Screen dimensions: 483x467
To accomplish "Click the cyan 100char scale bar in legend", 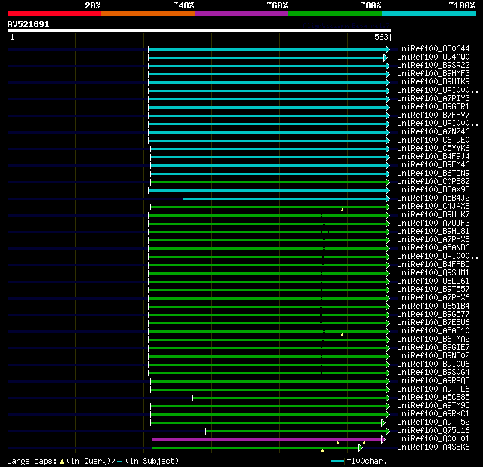I will (337, 461).
